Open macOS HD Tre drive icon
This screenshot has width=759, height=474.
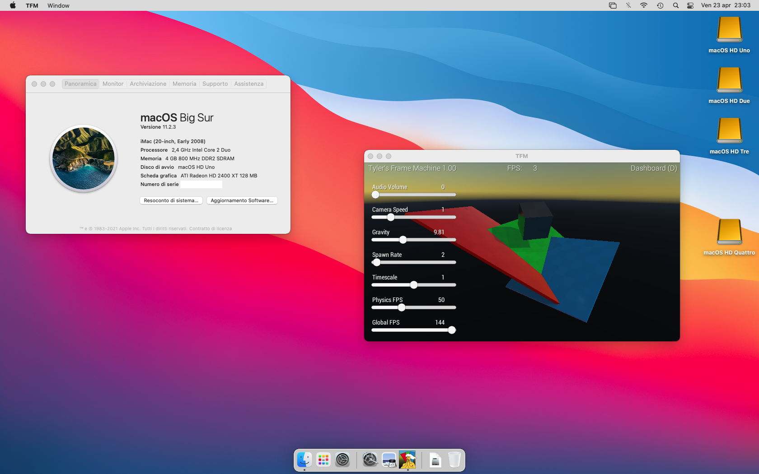point(729,131)
